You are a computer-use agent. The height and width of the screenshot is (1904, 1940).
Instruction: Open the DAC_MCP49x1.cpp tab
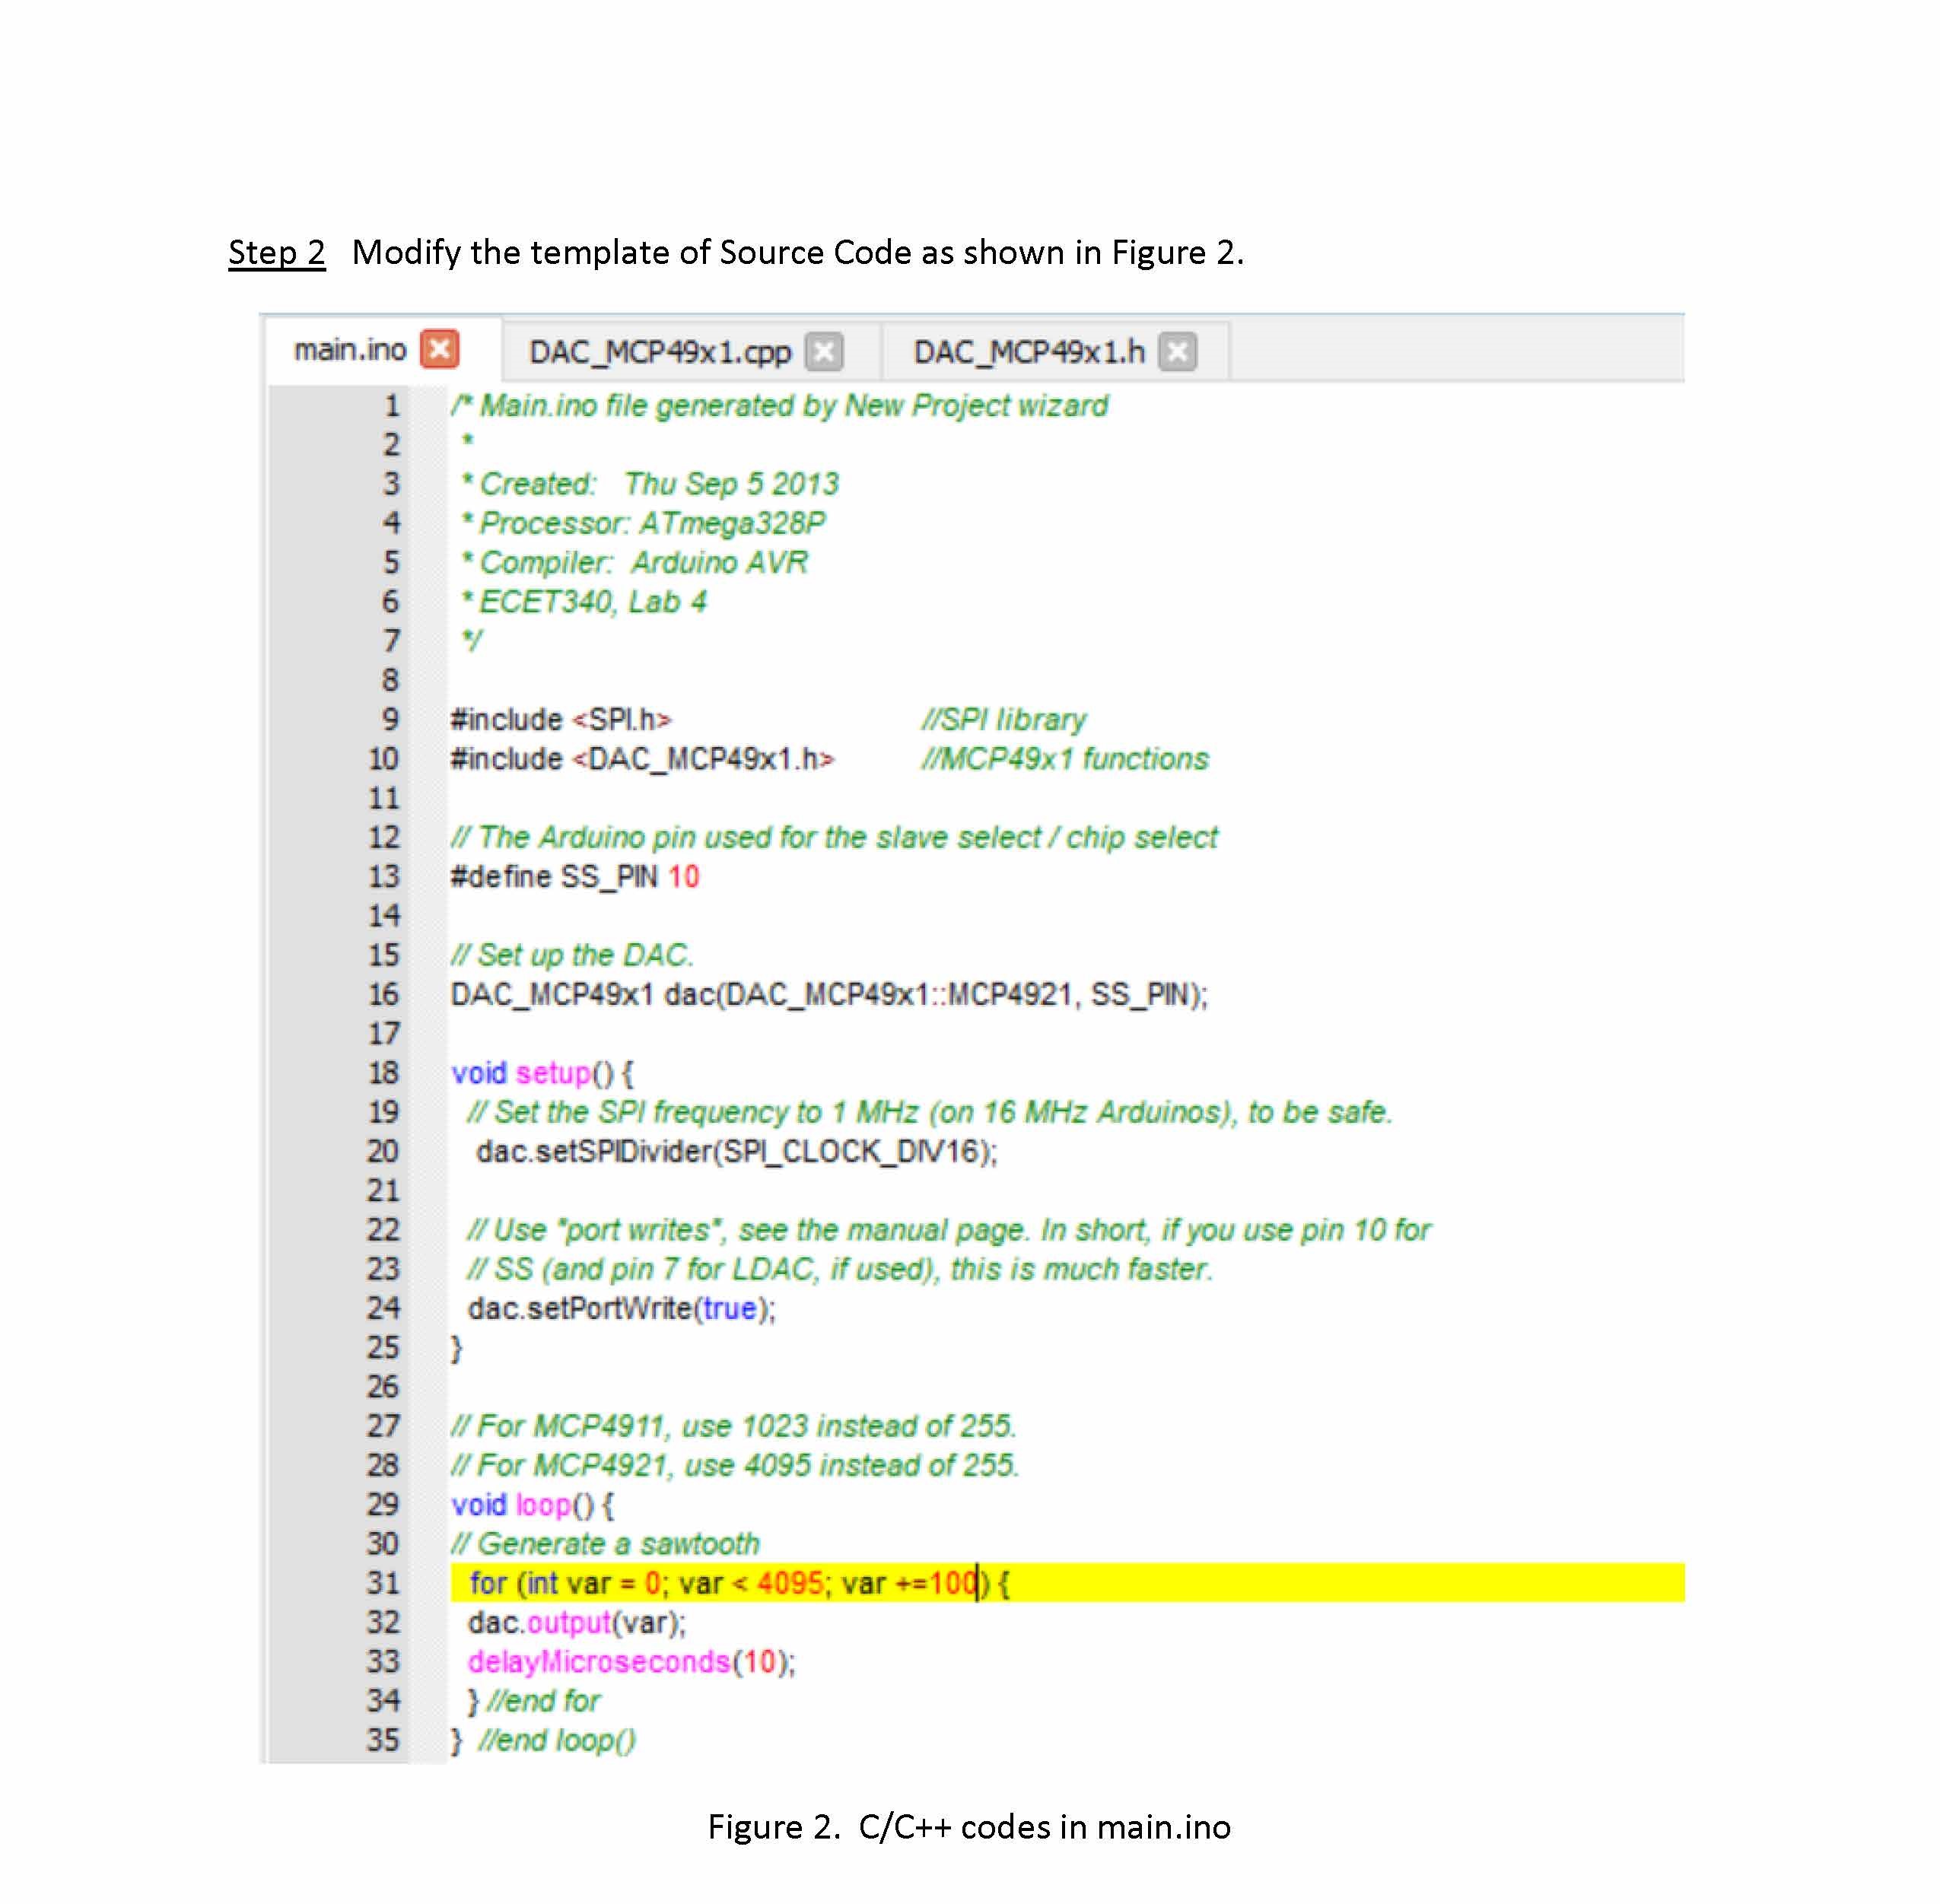coord(659,352)
